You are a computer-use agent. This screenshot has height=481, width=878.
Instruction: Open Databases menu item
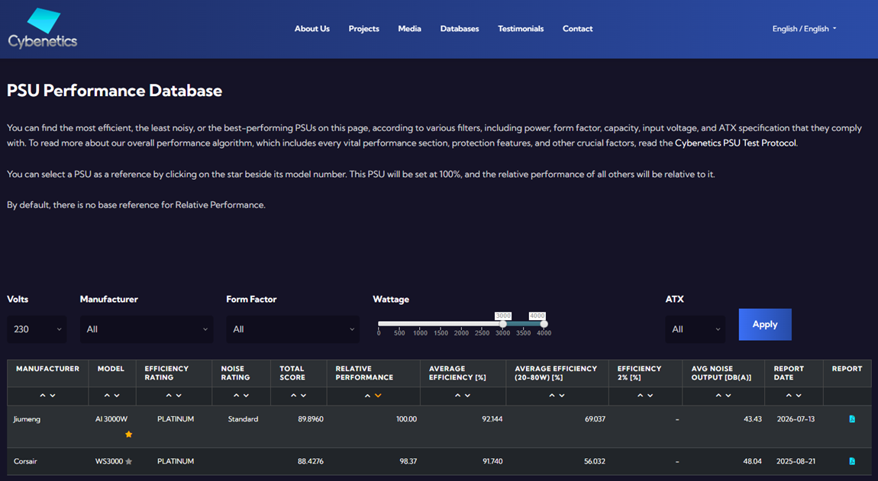(x=460, y=28)
